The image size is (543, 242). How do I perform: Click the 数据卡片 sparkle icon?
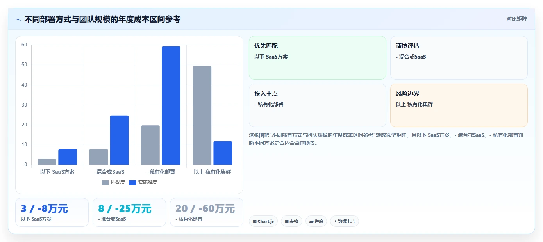[x=335, y=221]
